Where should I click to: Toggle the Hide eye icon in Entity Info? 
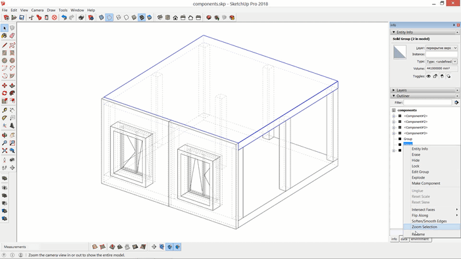point(429,76)
